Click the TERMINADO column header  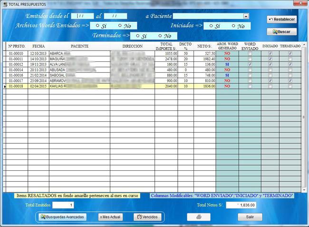point(290,46)
